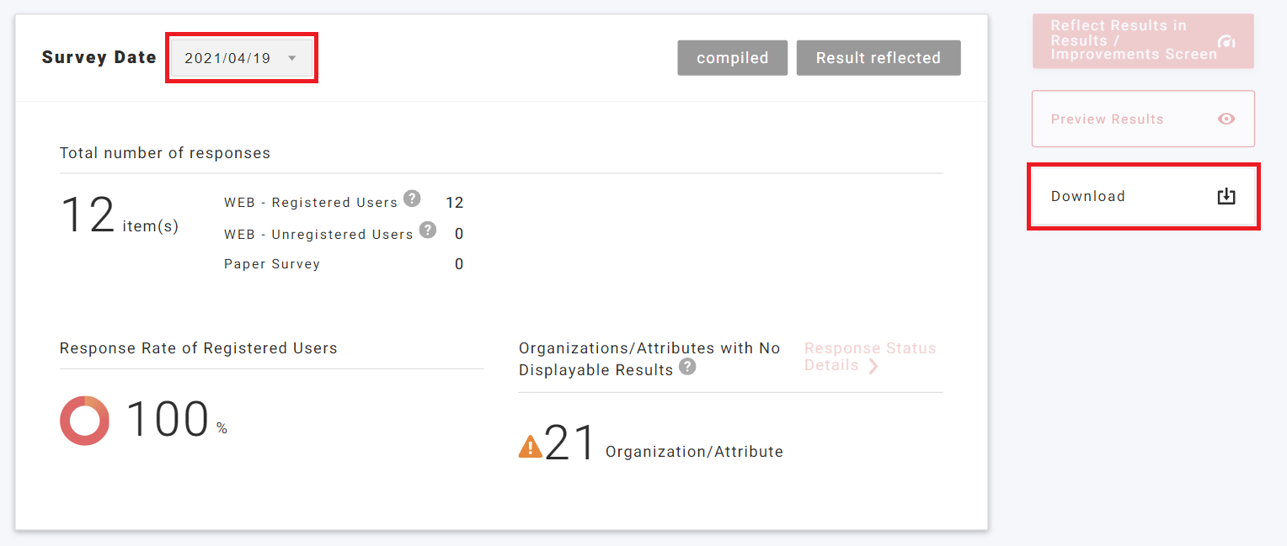The image size is (1287, 546).
Task: Open the Response Status Details link
Action: pos(869,357)
